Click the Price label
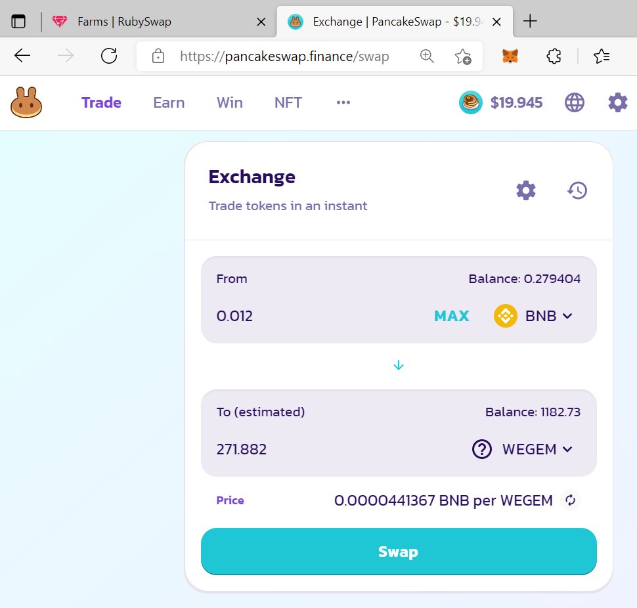This screenshot has height=608, width=637. click(230, 500)
